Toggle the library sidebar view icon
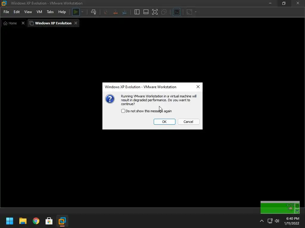Screen dimensions: 305x228 pos(137,12)
